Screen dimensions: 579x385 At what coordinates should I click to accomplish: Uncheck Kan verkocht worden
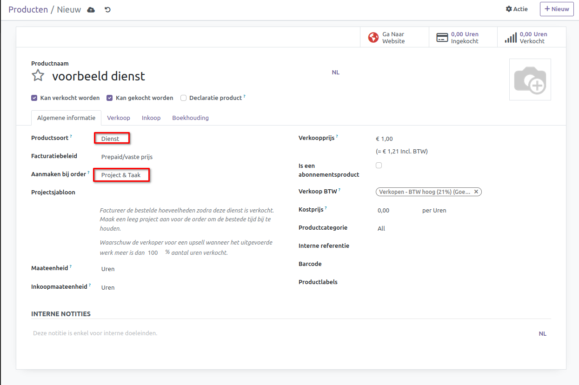click(34, 98)
